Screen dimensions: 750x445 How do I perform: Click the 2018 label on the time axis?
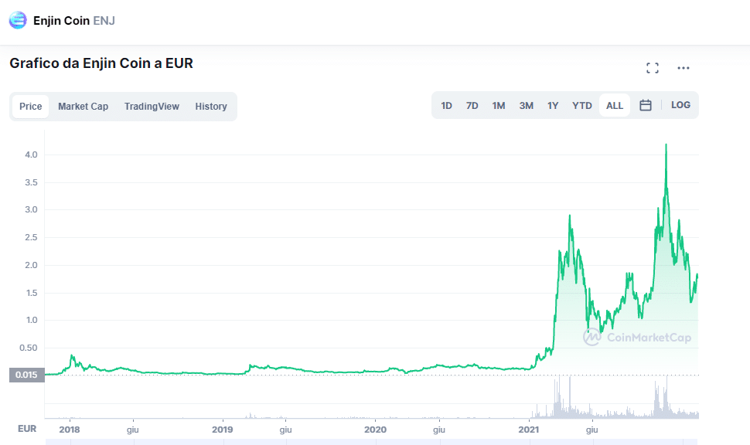(x=70, y=430)
